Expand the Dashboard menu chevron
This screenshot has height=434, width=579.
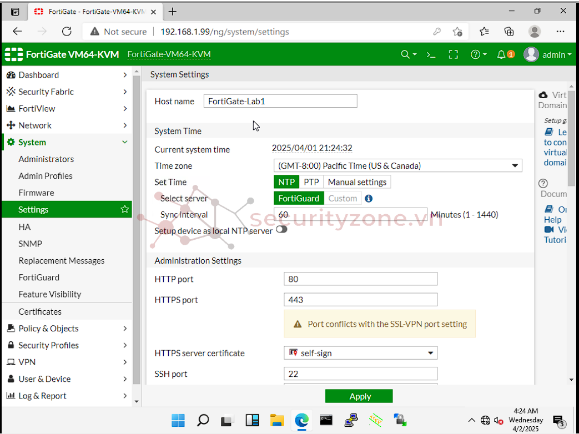point(125,75)
